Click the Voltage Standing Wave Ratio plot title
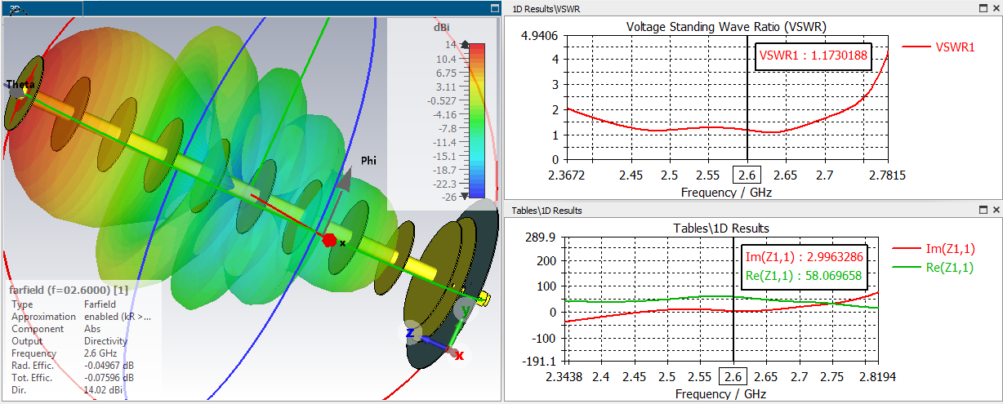The height and width of the screenshot is (404, 1003). coord(726,26)
